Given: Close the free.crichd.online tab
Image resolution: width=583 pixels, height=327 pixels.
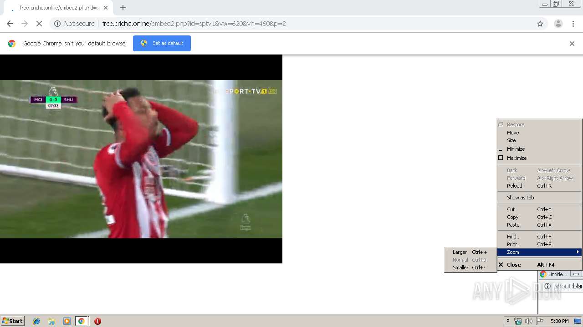Looking at the screenshot, I should [106, 8].
